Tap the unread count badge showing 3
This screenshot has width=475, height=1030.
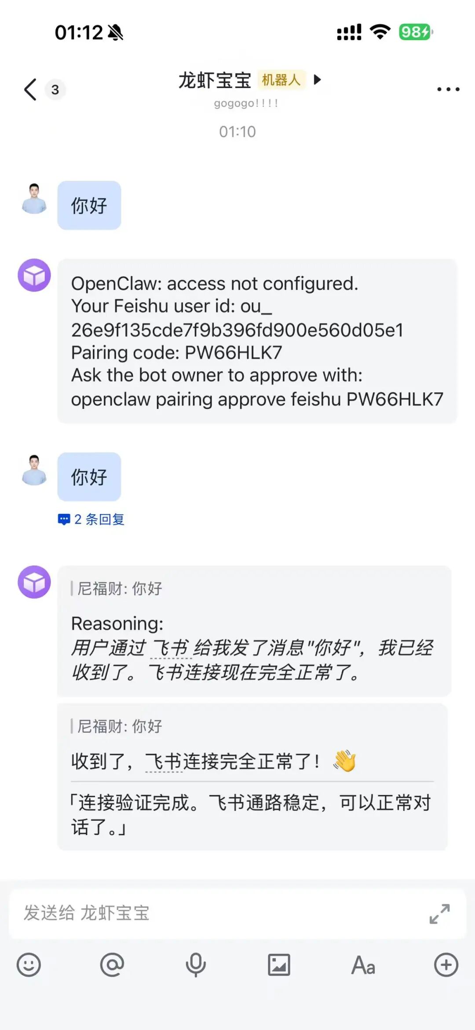pyautogui.click(x=55, y=90)
